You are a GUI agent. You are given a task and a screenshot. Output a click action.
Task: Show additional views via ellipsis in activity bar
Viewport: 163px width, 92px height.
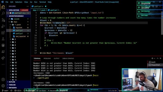click(x=3, y=64)
